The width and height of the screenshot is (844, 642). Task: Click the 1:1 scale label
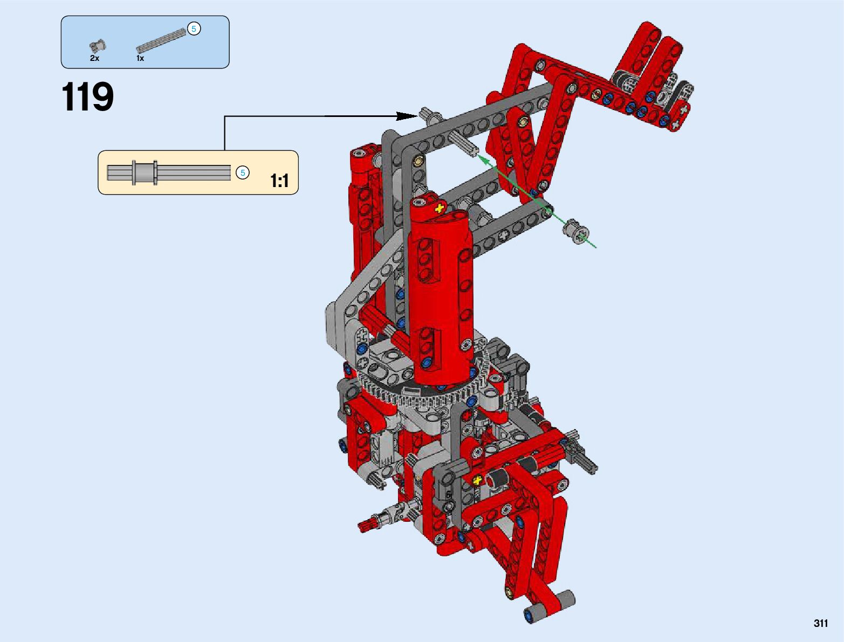pos(279,181)
